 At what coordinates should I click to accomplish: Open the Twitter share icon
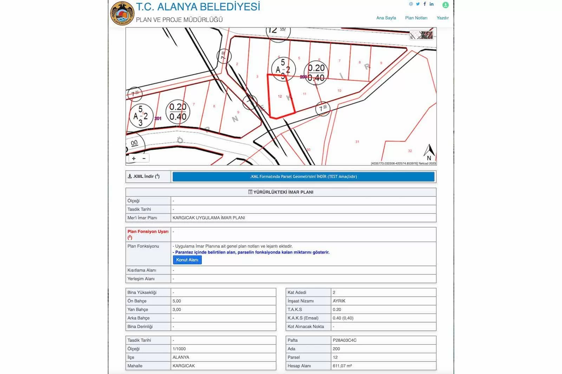coord(418,4)
